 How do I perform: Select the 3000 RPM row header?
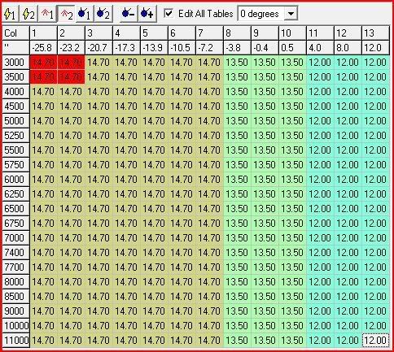[x=15, y=63]
